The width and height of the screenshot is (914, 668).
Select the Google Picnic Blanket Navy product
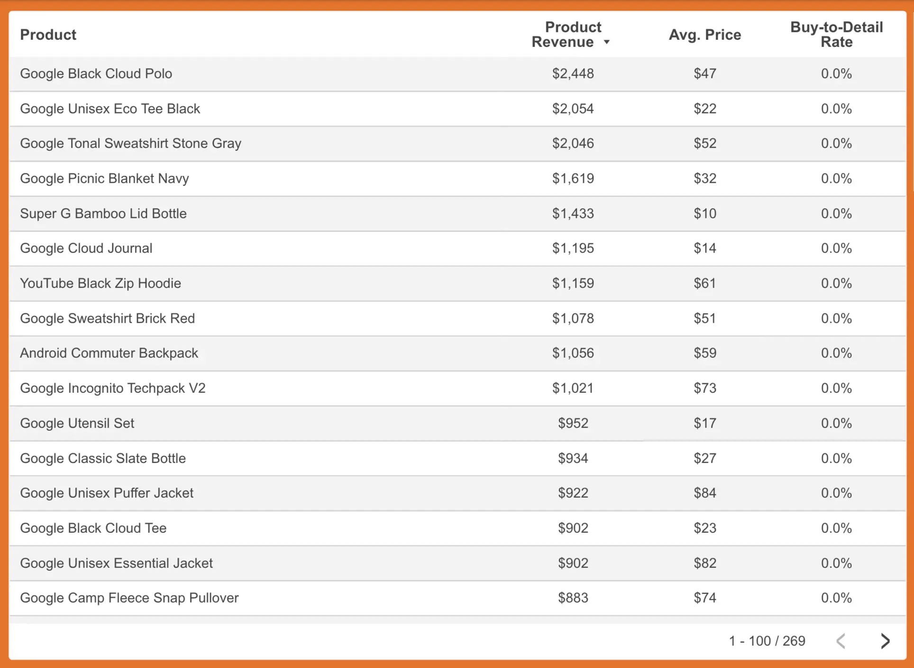tap(104, 178)
